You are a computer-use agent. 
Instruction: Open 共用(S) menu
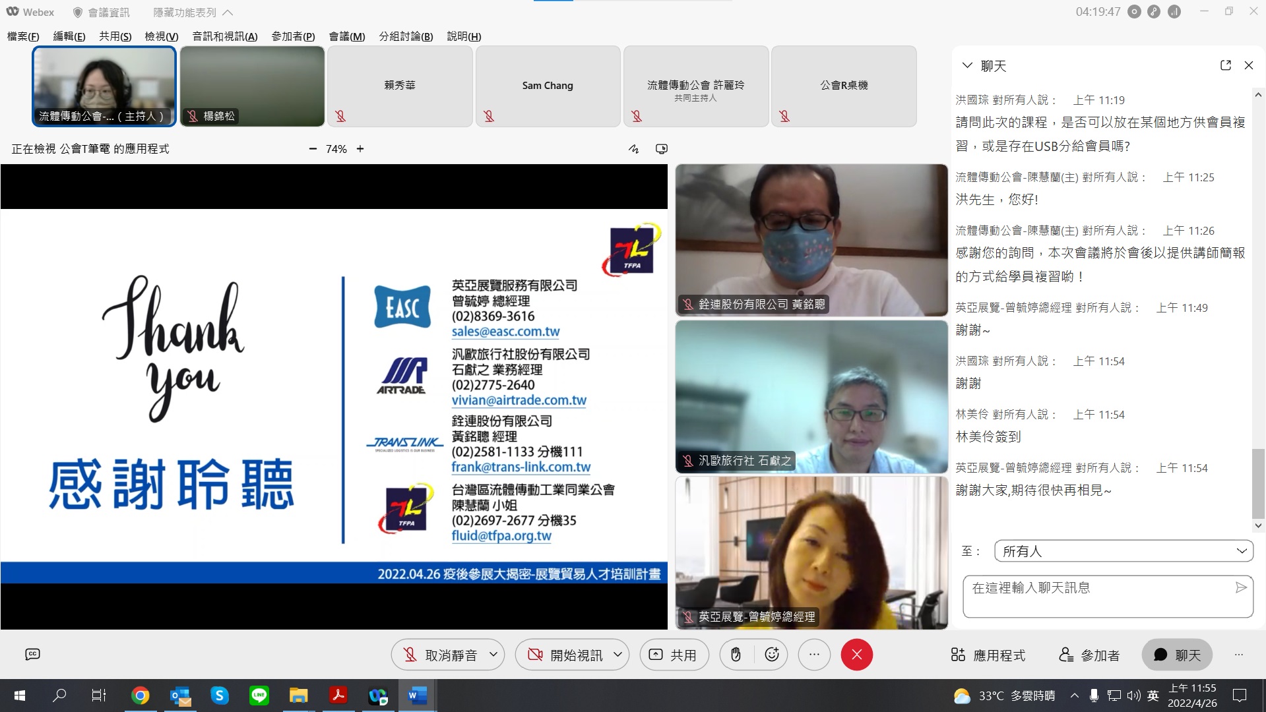(x=115, y=36)
